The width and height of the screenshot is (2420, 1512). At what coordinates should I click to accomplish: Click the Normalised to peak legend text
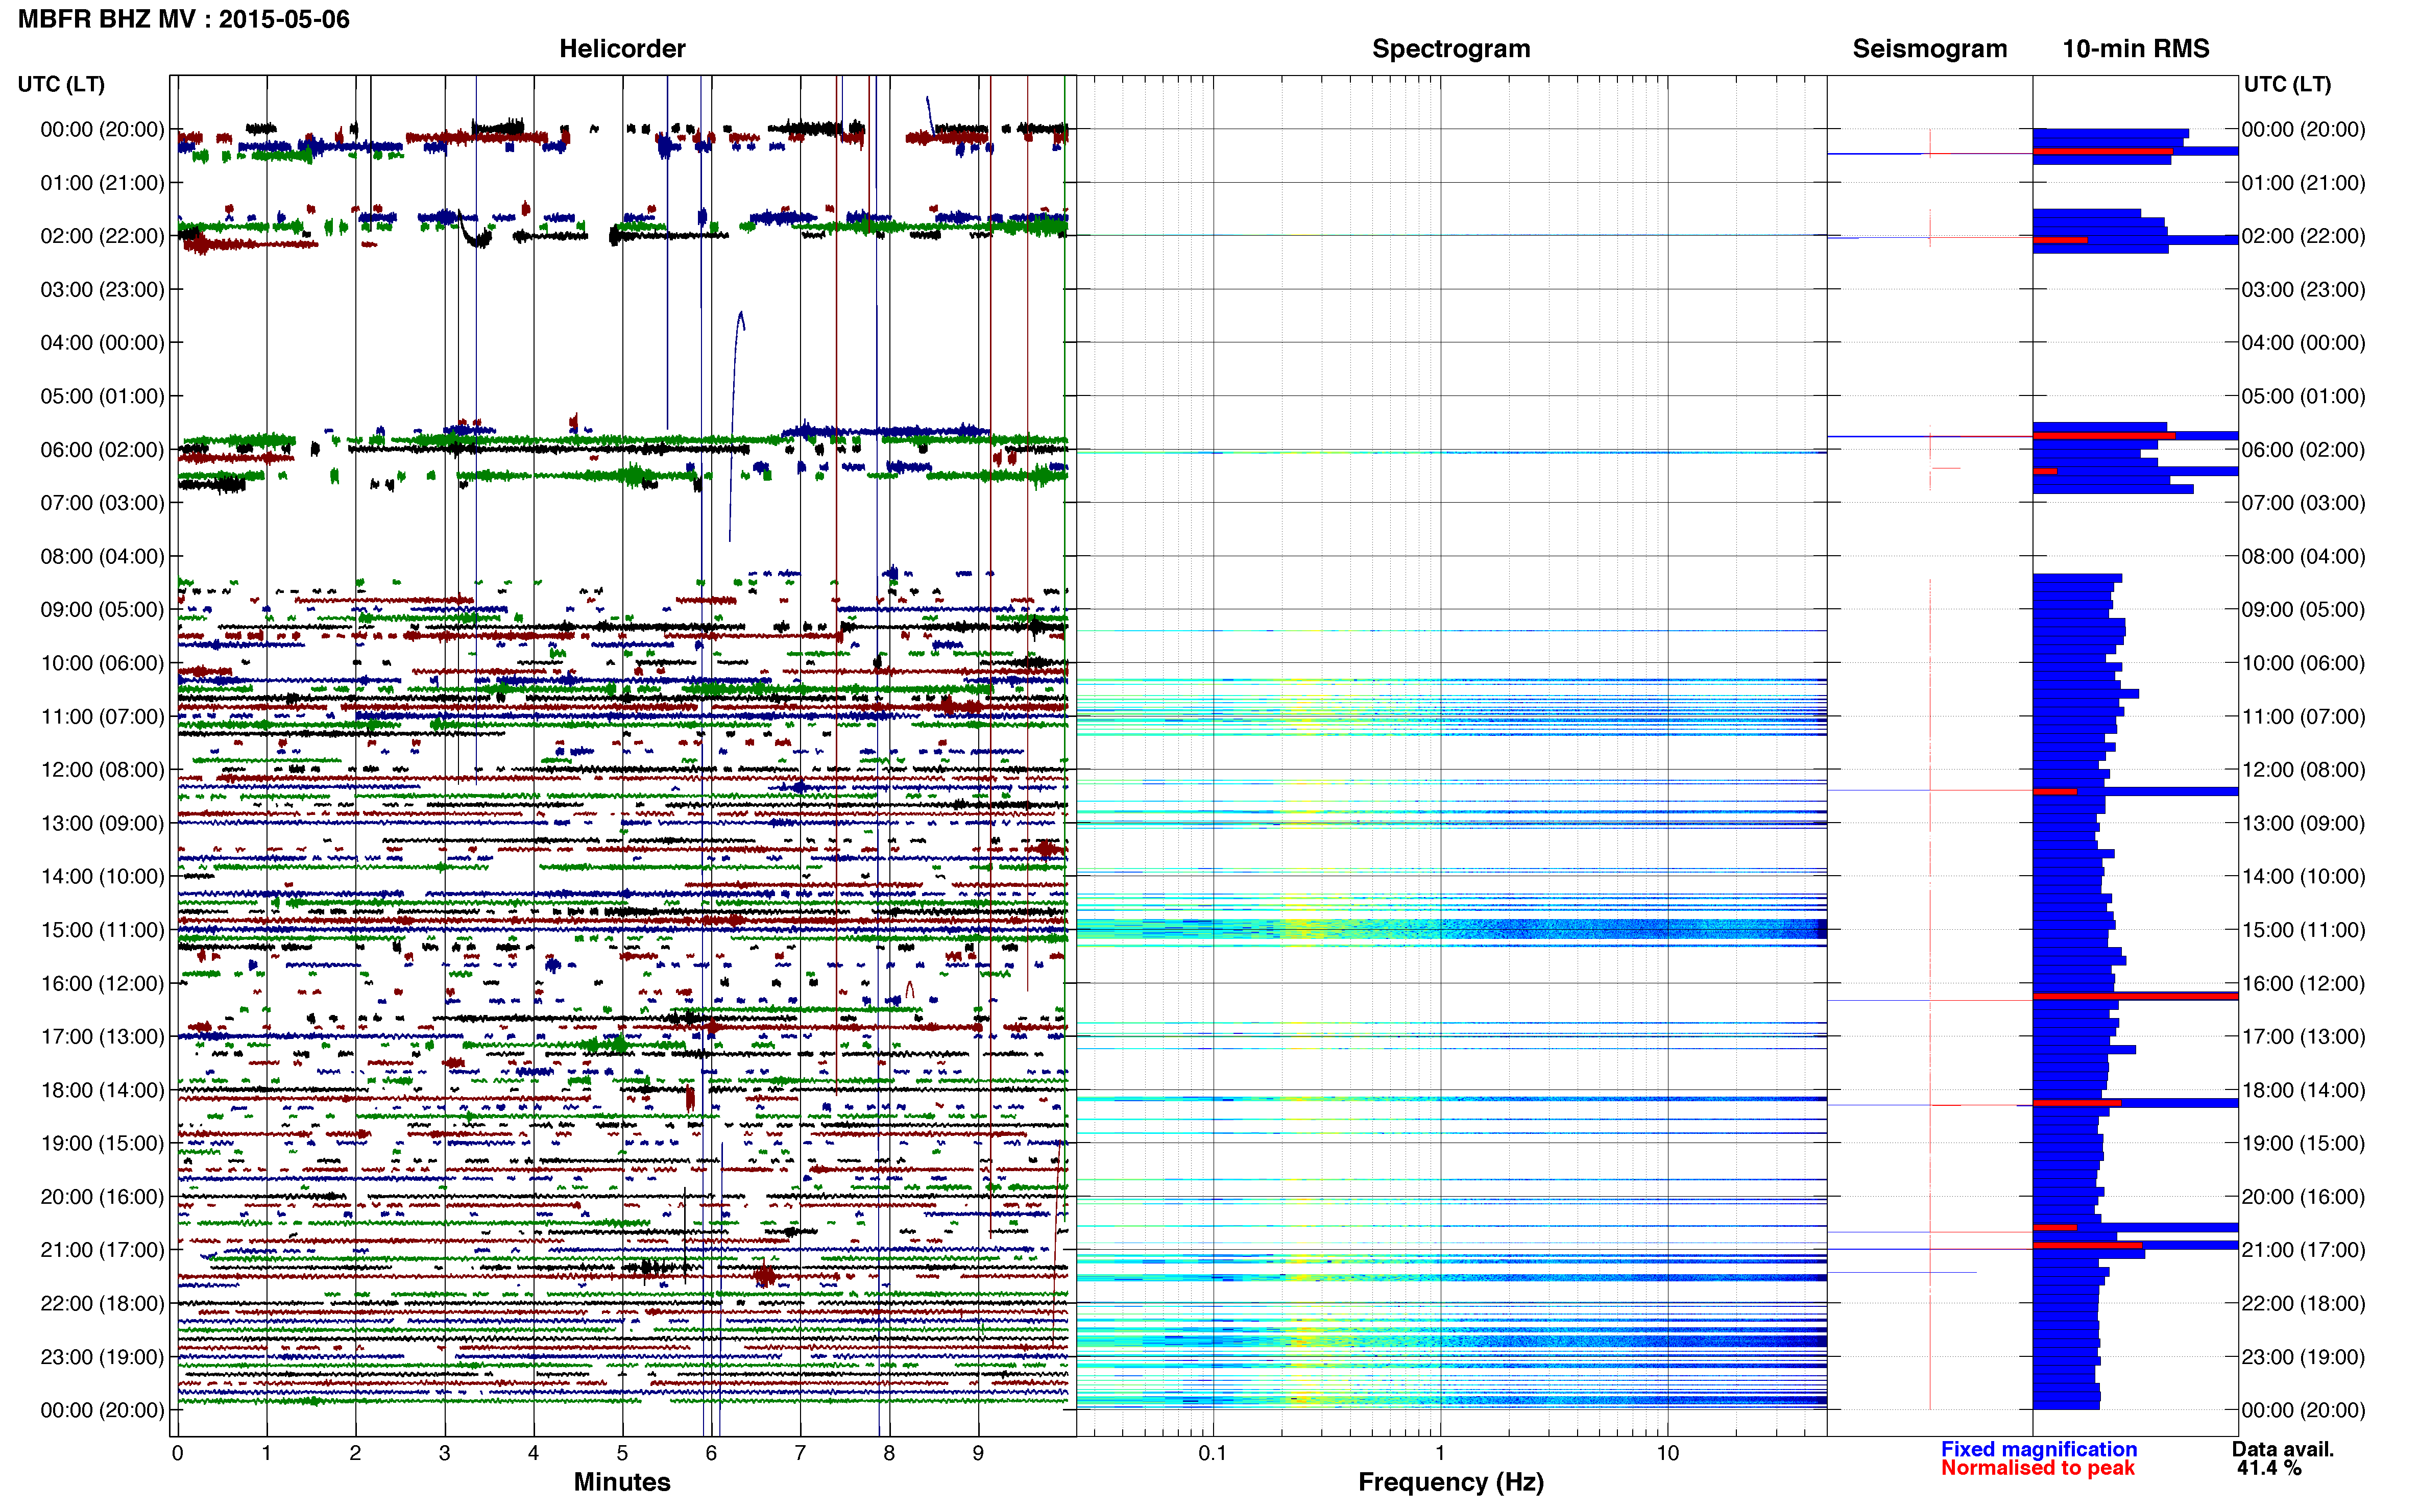point(2037,1467)
